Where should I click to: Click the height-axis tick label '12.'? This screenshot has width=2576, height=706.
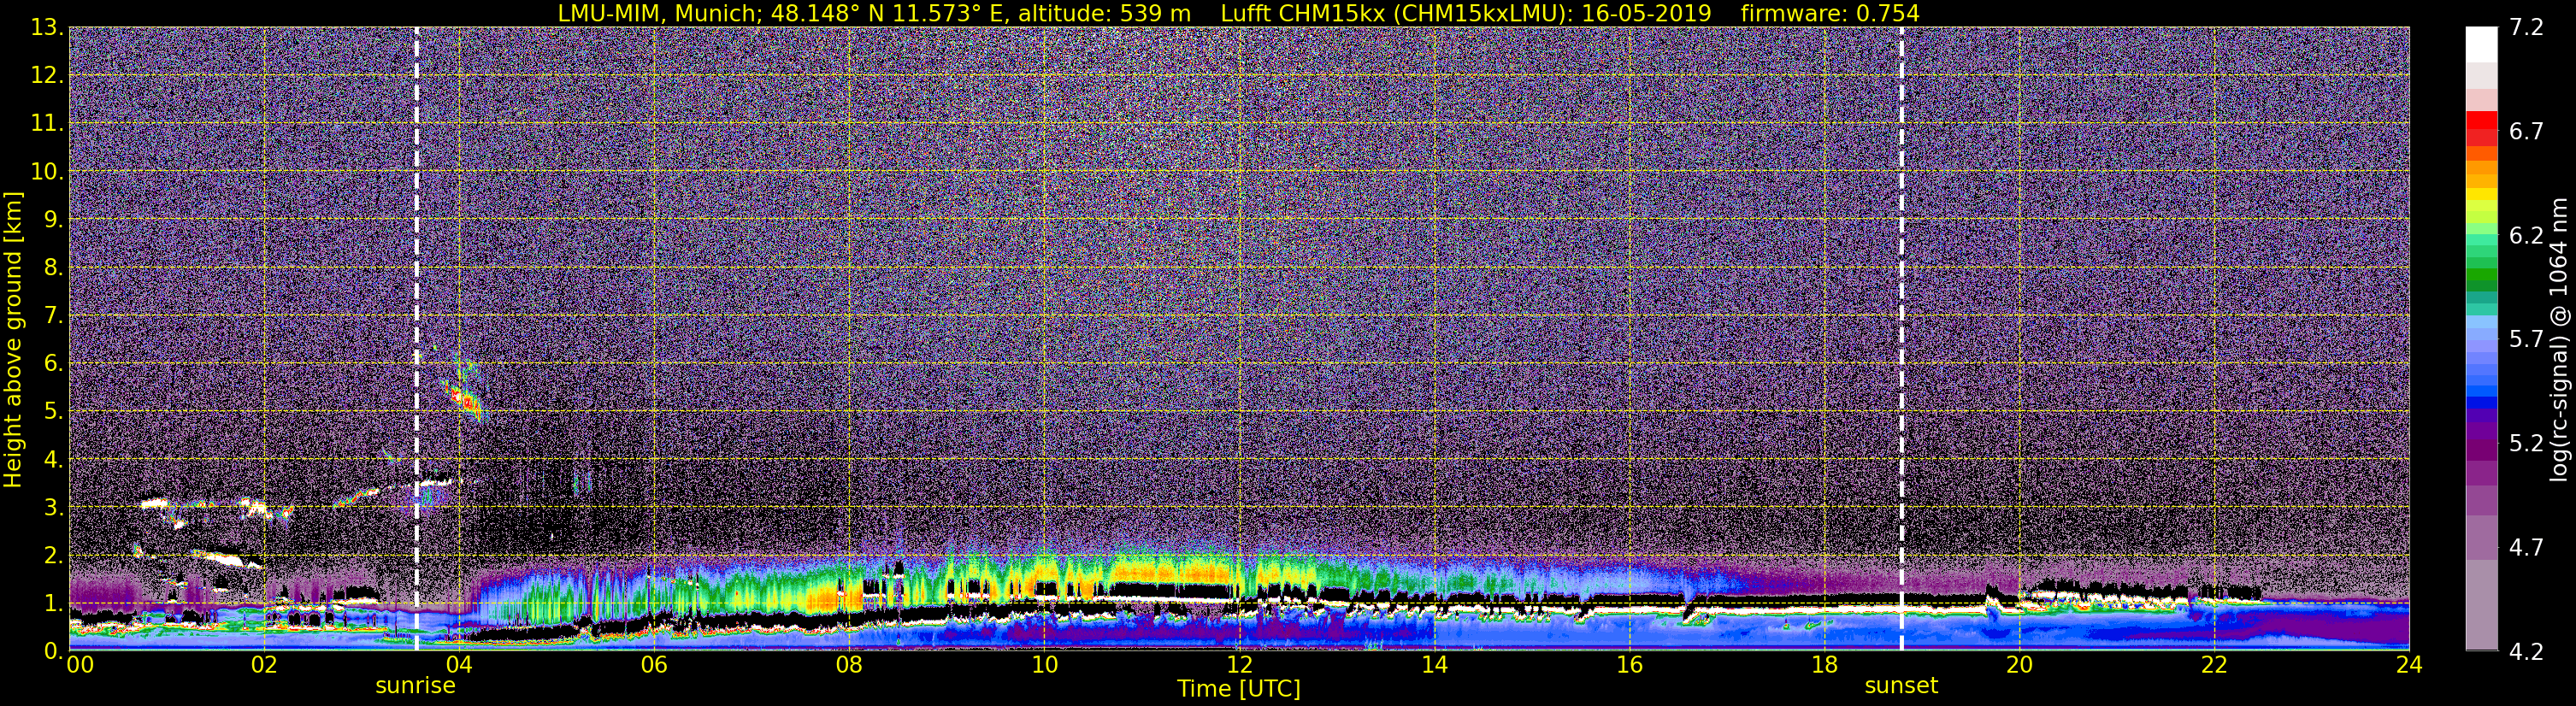coord(46,76)
